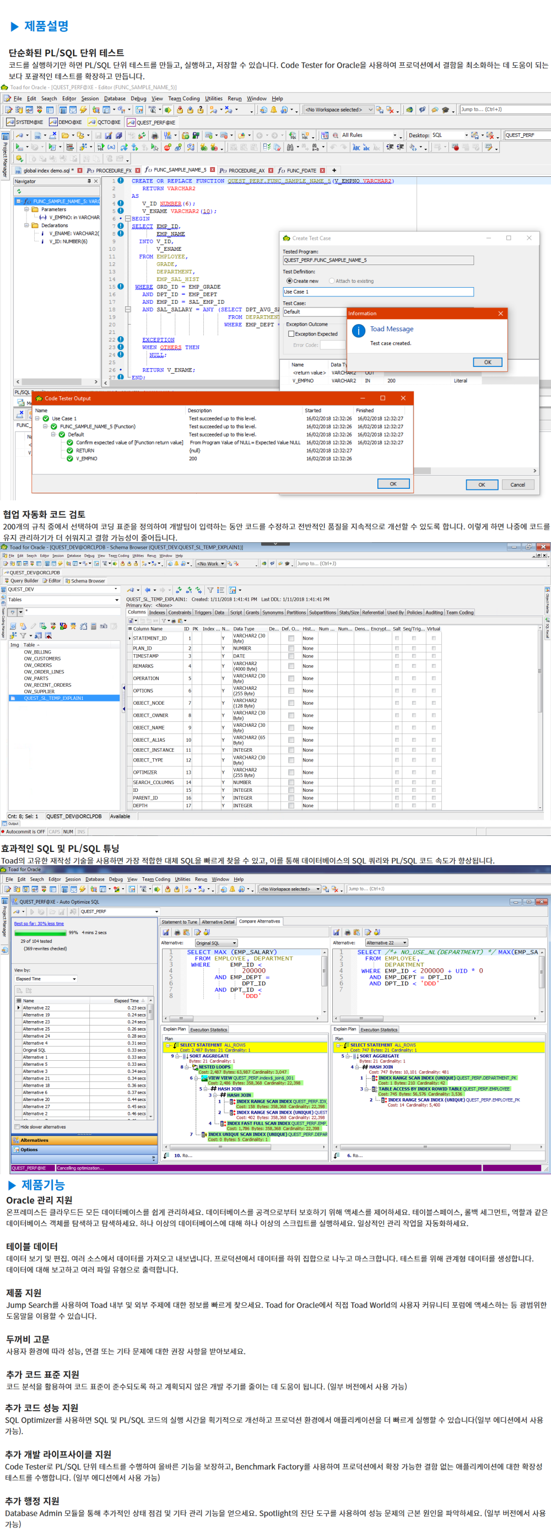Open the View by Elapsed Time dropdown
The image size is (551, 1538).
pos(74,979)
